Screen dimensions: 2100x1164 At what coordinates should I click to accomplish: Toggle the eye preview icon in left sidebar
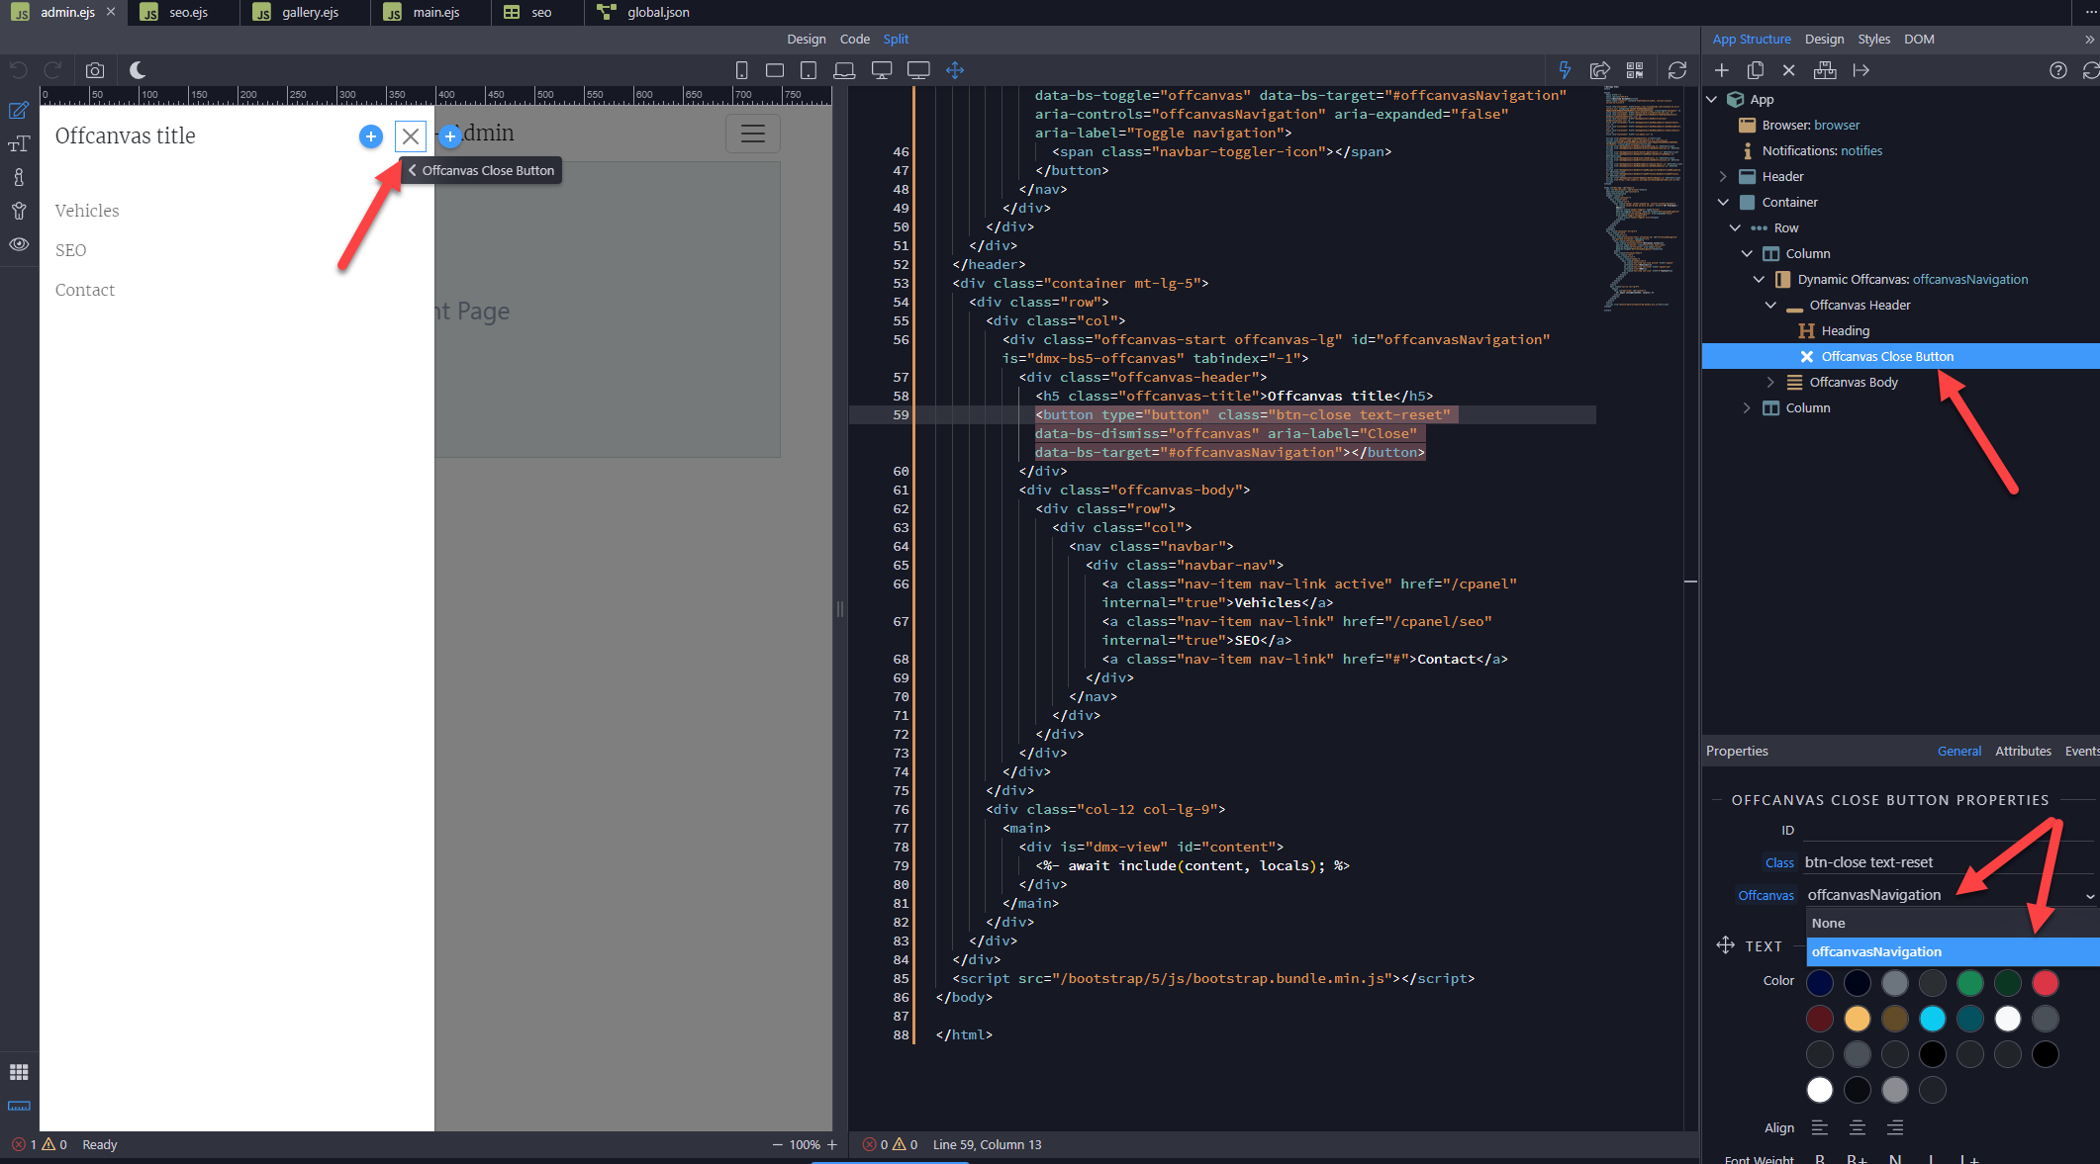pyautogui.click(x=19, y=244)
